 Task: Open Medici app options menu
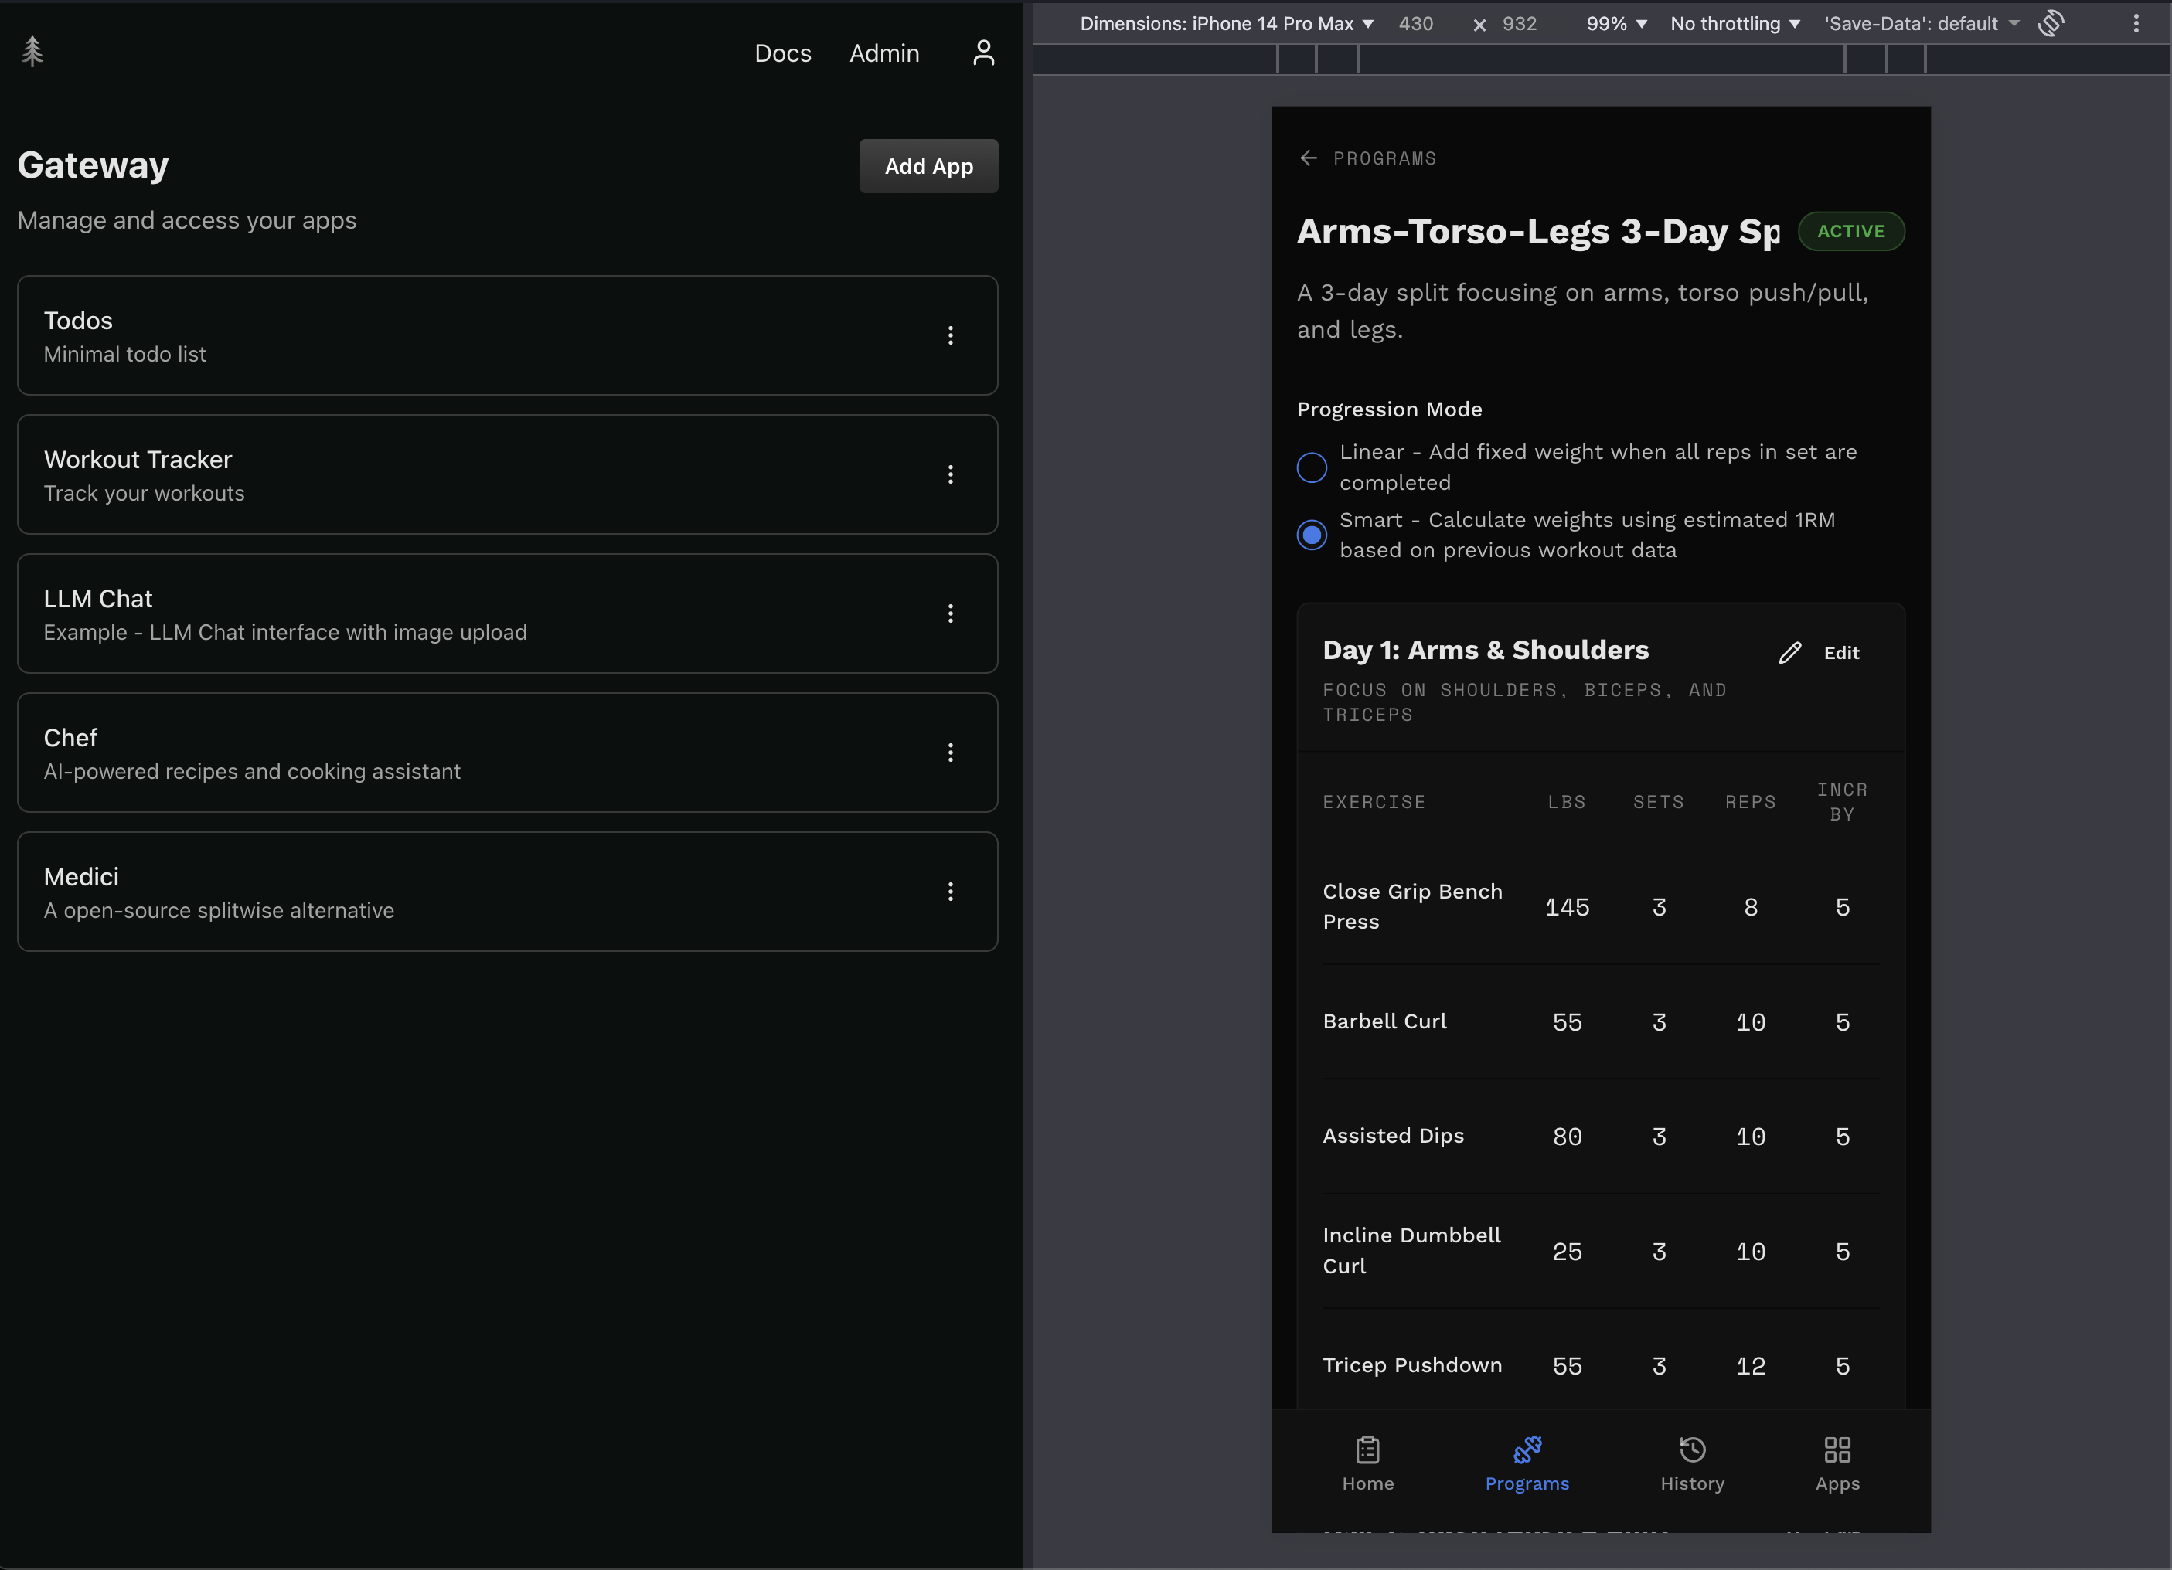tap(950, 892)
